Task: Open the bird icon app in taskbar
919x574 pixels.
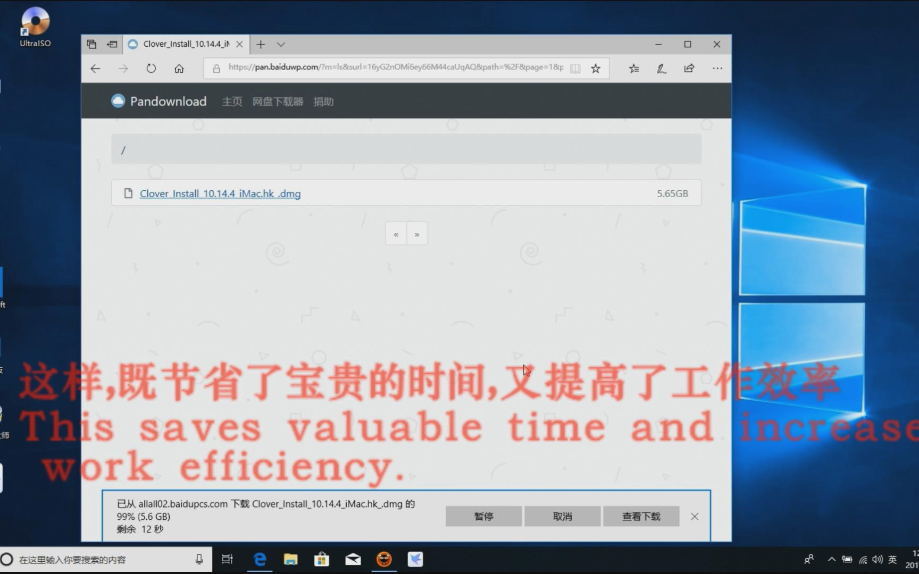Action: pos(415,559)
